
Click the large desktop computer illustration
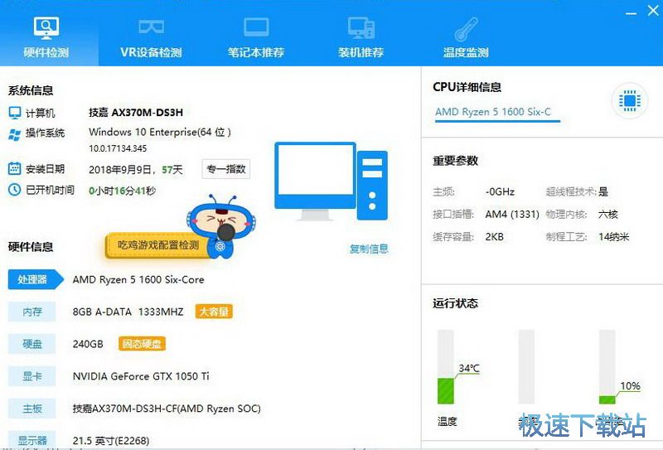[331, 181]
